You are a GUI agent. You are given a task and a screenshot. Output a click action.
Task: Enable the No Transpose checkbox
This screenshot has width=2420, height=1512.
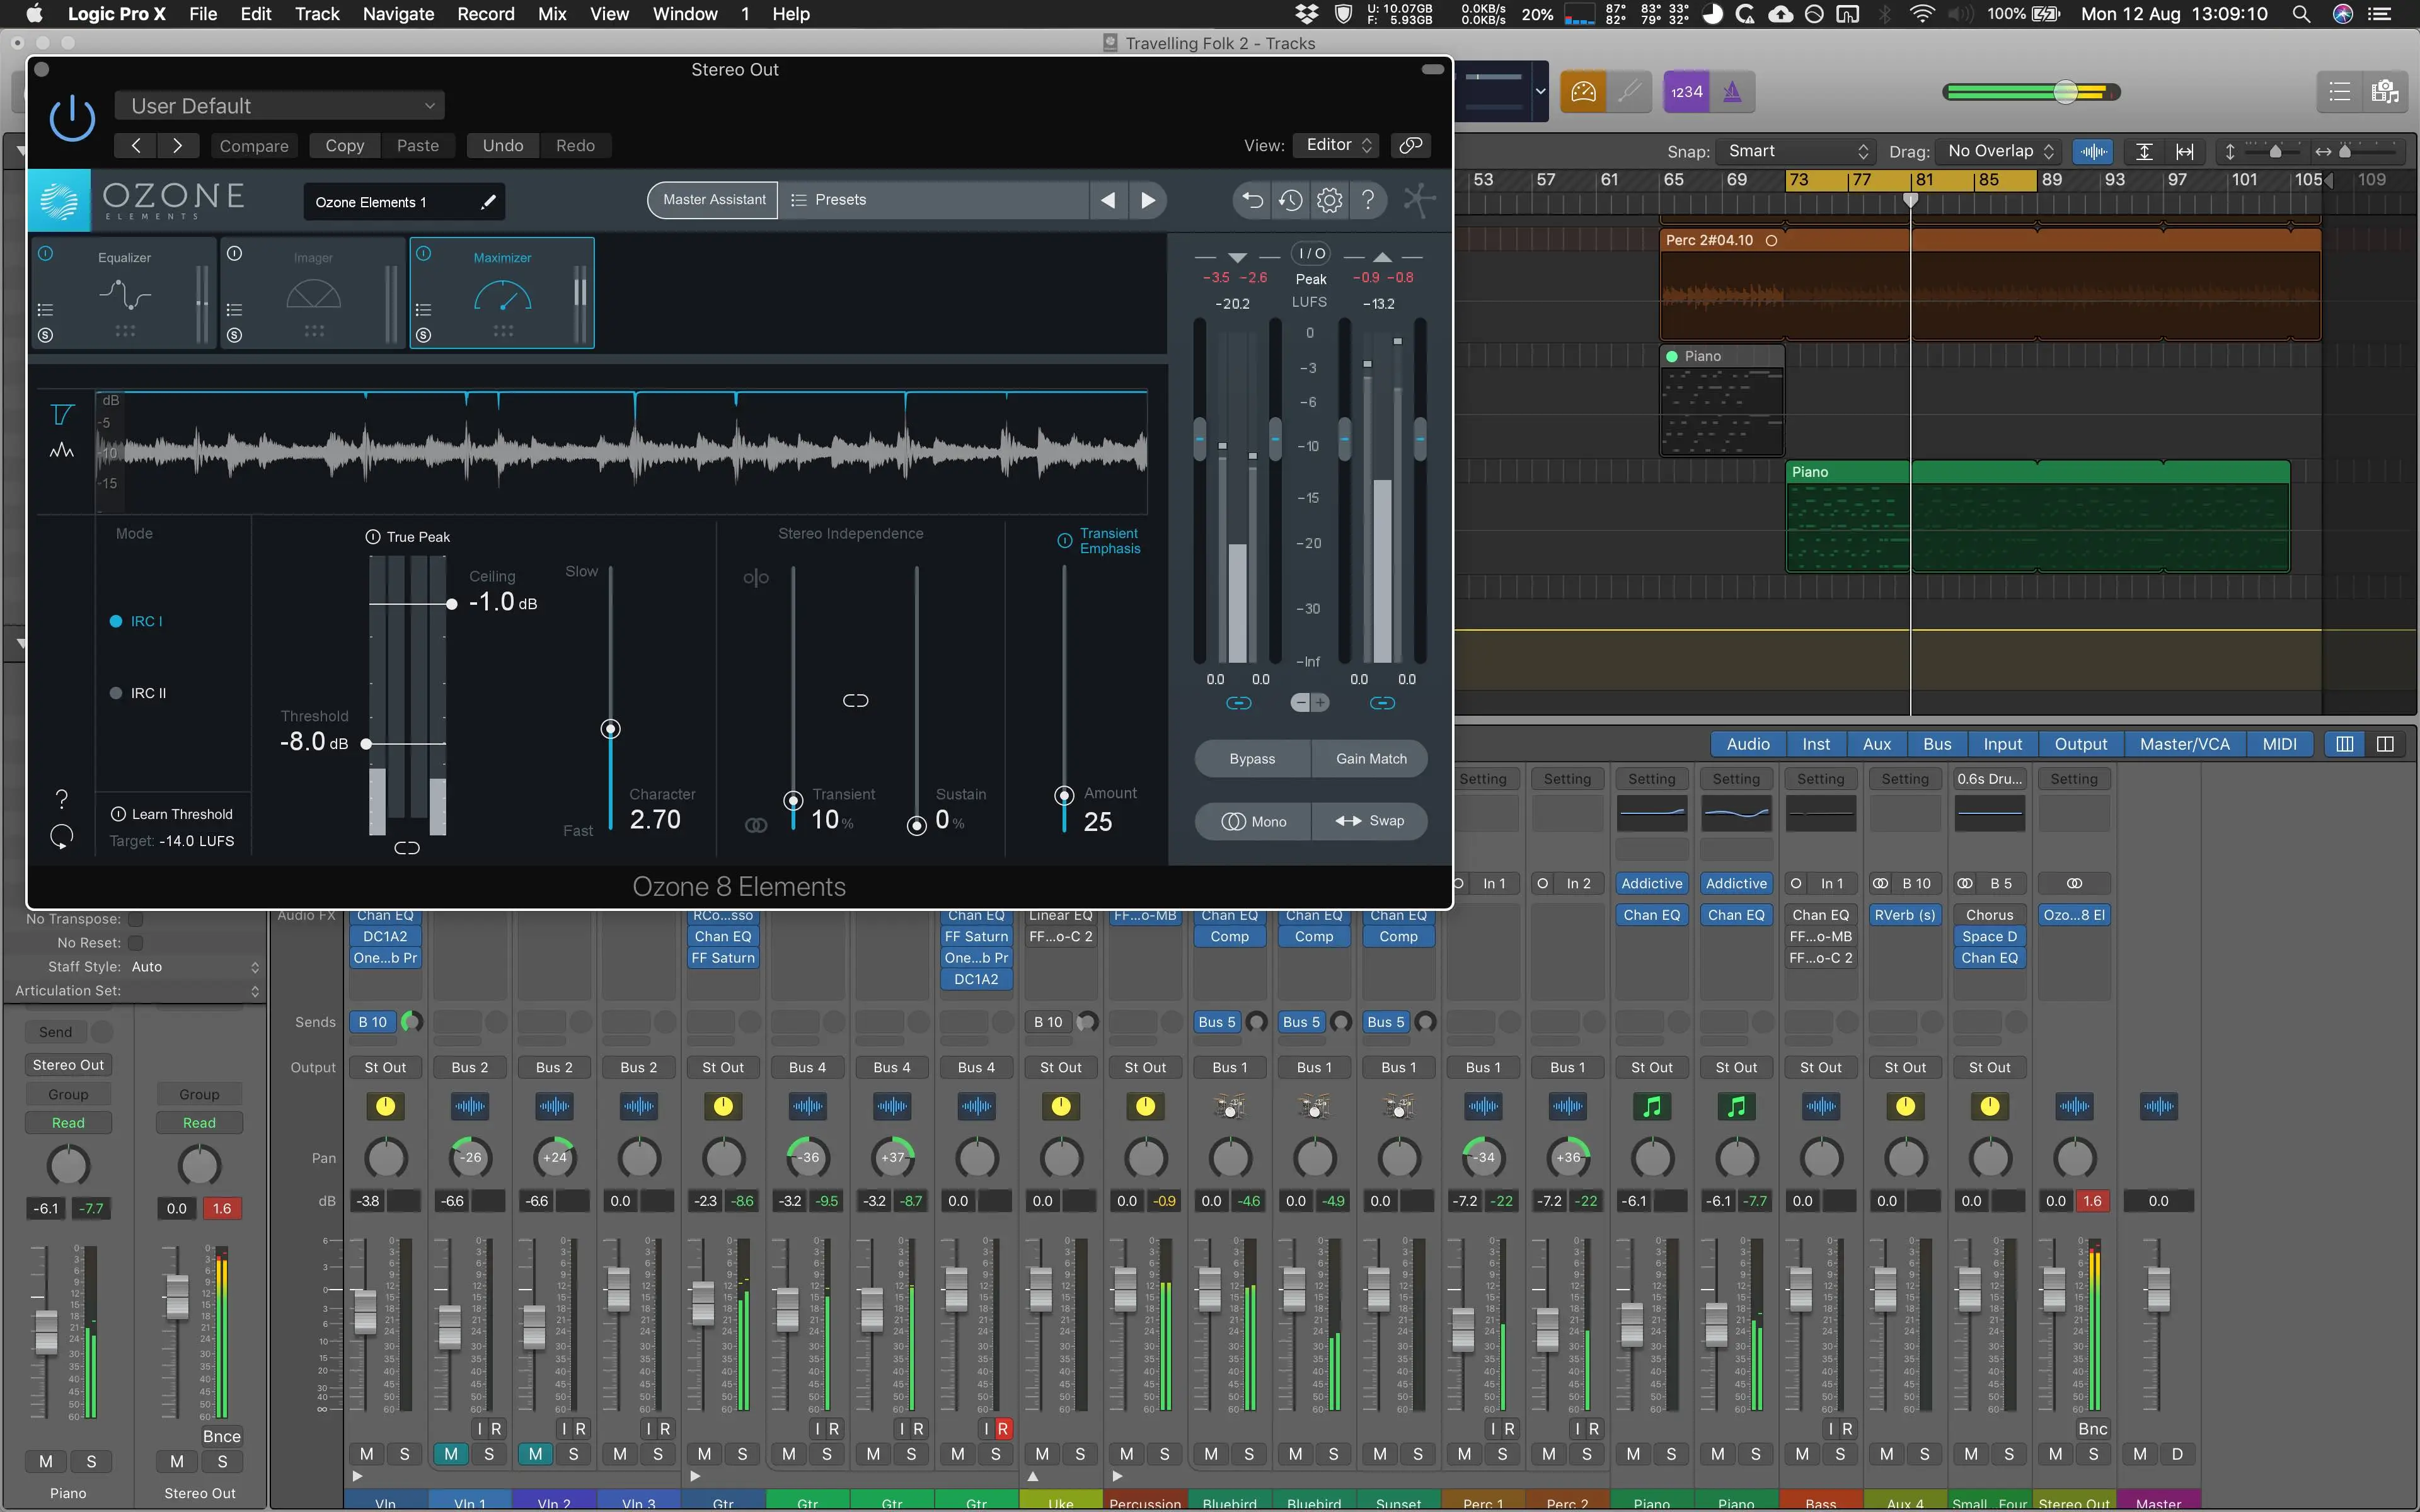point(136,919)
